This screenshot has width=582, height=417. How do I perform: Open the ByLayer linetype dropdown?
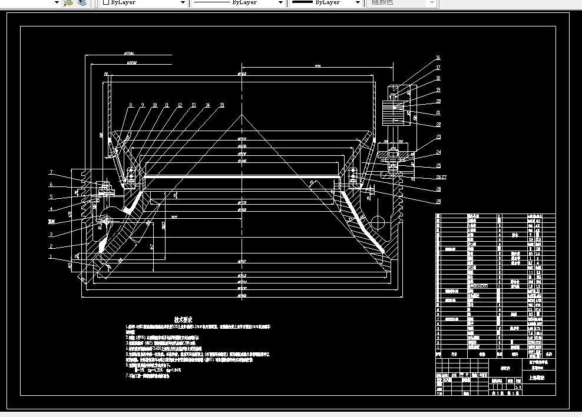(x=280, y=2)
